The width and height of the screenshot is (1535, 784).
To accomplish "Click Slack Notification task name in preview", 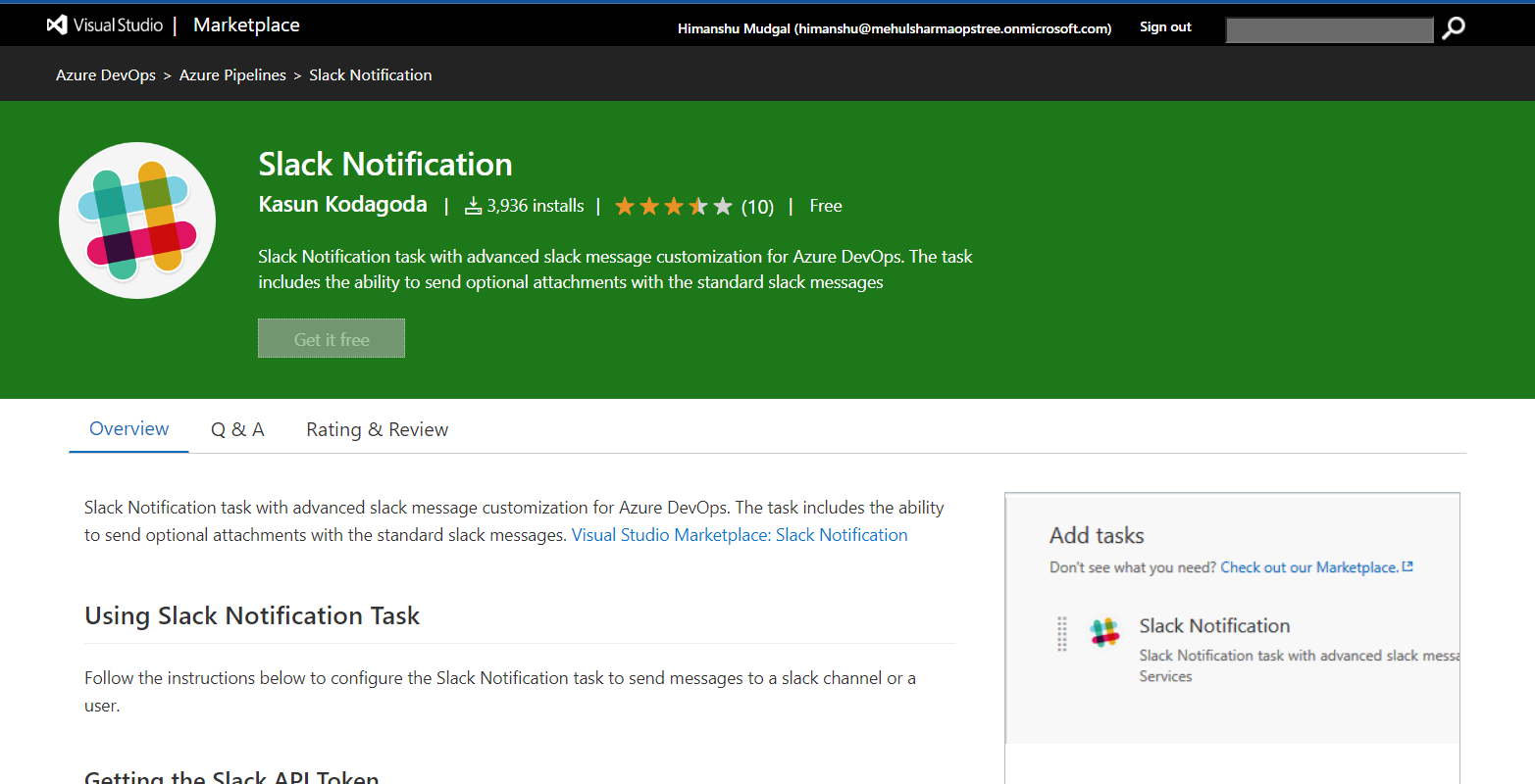I will click(x=1214, y=625).
